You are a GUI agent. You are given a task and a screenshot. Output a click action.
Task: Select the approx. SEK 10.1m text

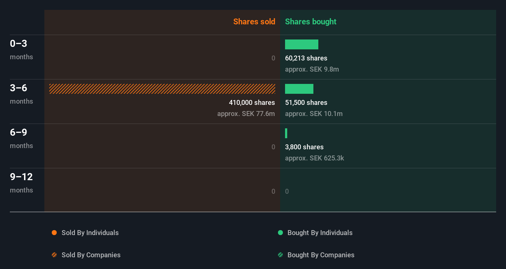(314, 114)
